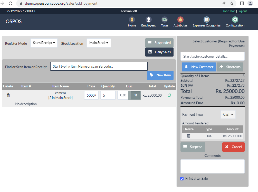Screen dimensions: 258x192
Task: Open the Register Mode dropdown
Action: click(44, 43)
